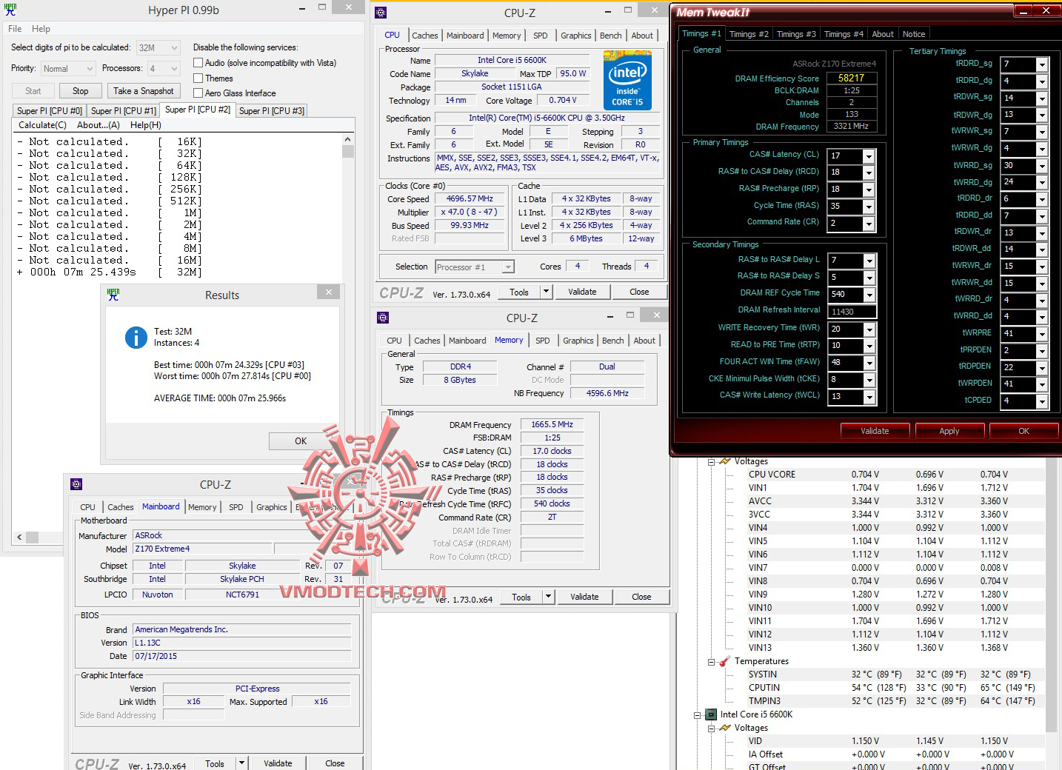The width and height of the screenshot is (1062, 770).
Task: Click the title bar icon of the CPU-Z CPU window
Action: 381,13
